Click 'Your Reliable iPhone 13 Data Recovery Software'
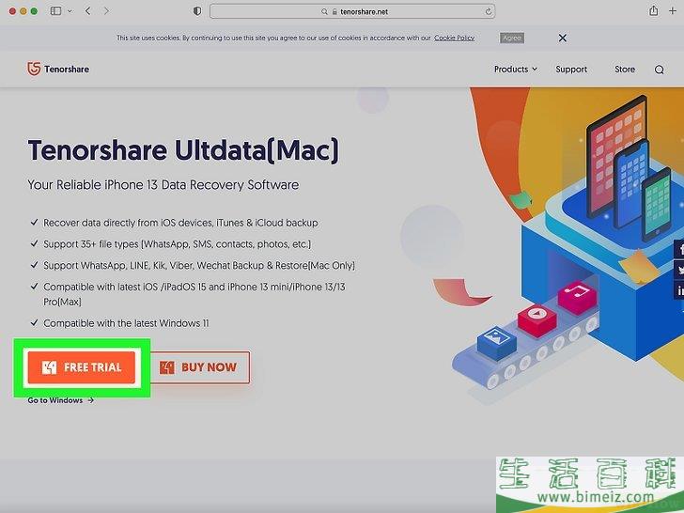This screenshot has height=513, width=684. point(163,184)
